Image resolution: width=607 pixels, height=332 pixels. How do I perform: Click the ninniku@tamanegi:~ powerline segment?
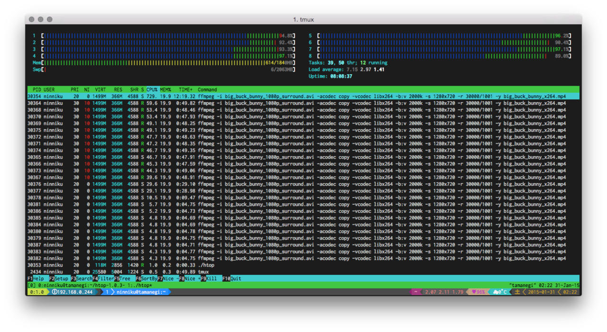(141, 292)
